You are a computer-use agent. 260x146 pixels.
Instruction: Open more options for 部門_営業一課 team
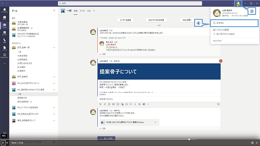click(54, 48)
